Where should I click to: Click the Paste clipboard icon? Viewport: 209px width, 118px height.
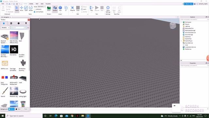3,9
